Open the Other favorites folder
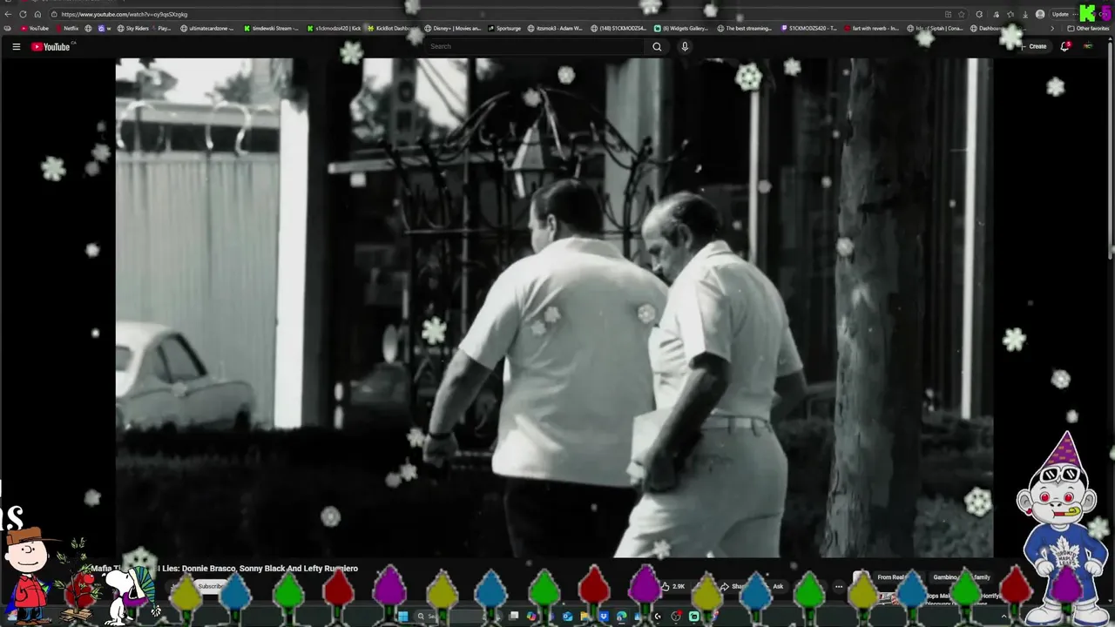 point(1088,28)
